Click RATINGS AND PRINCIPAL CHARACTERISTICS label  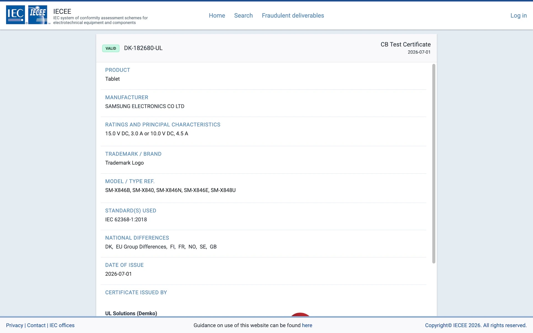(x=163, y=125)
